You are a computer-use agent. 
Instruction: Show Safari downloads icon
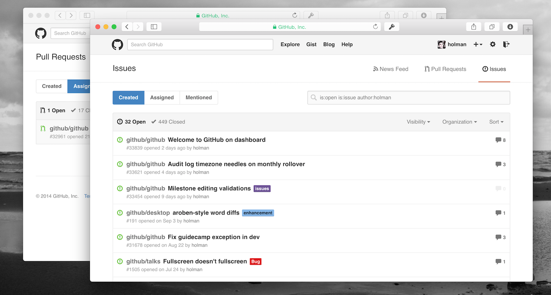[510, 27]
